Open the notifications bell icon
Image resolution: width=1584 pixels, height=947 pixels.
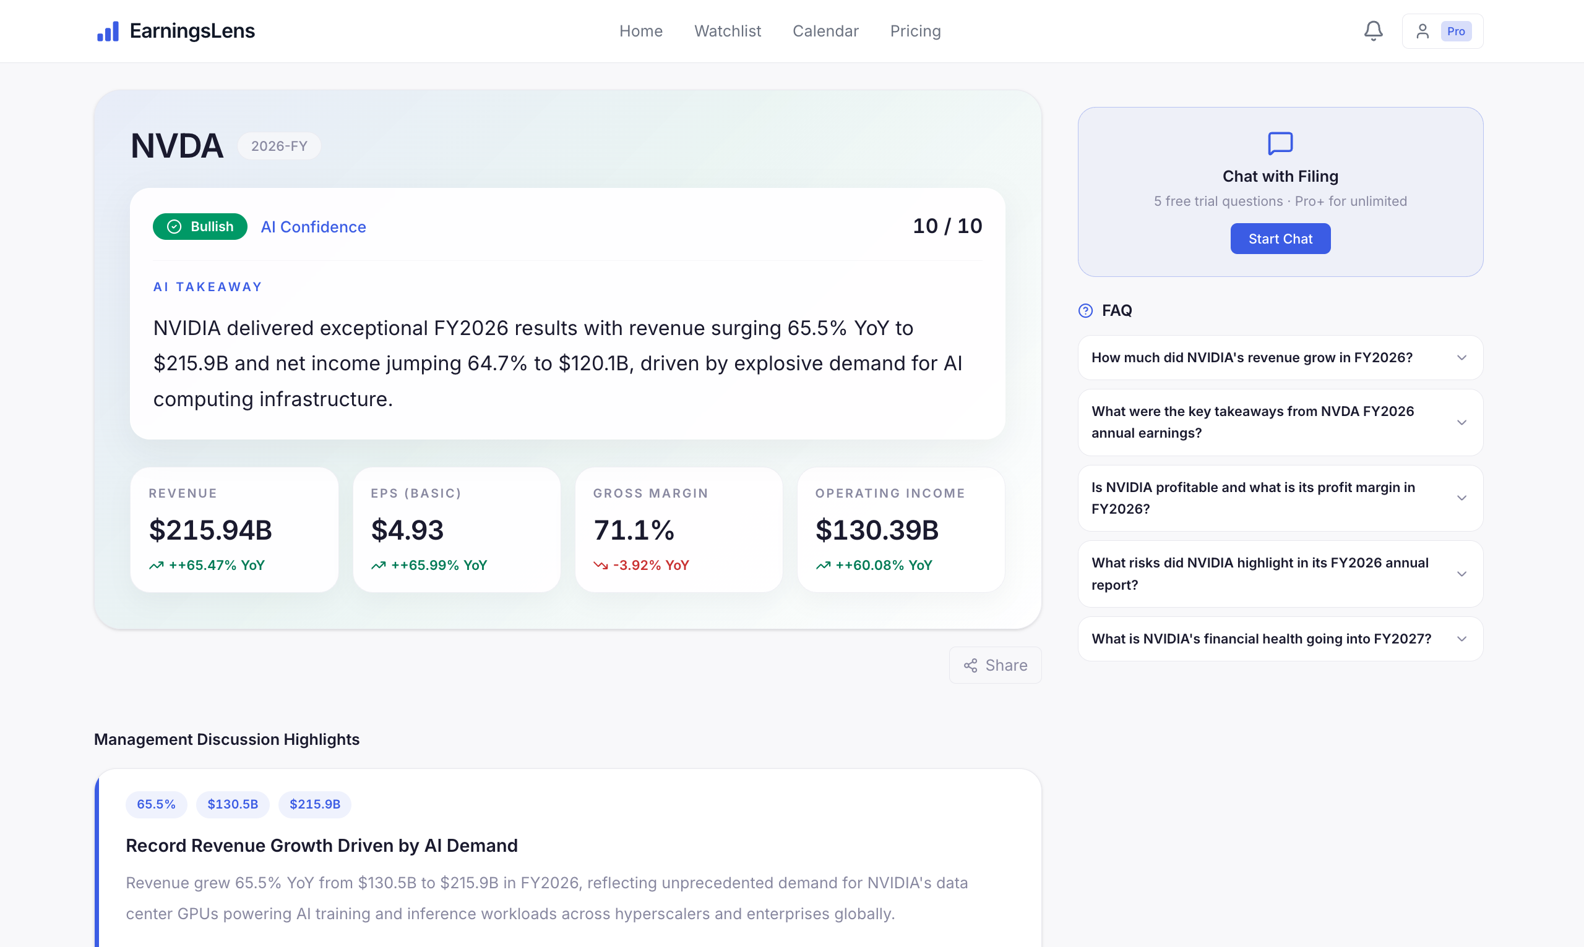click(1372, 31)
